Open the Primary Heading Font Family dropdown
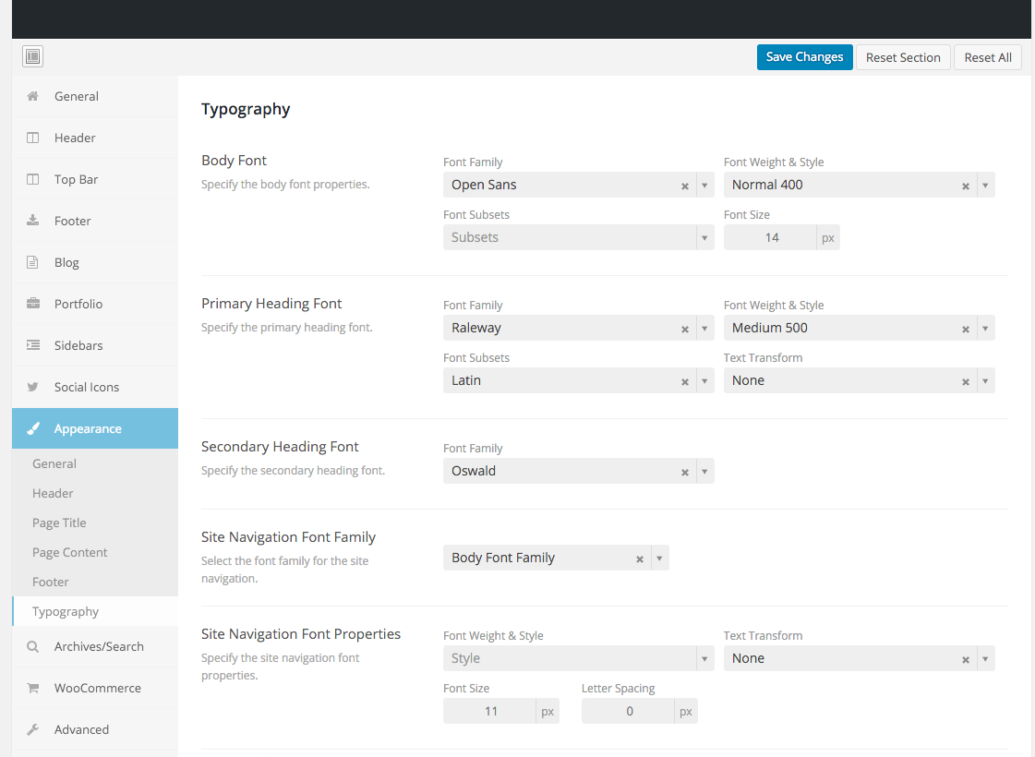This screenshot has width=1035, height=757. pyautogui.click(x=704, y=328)
